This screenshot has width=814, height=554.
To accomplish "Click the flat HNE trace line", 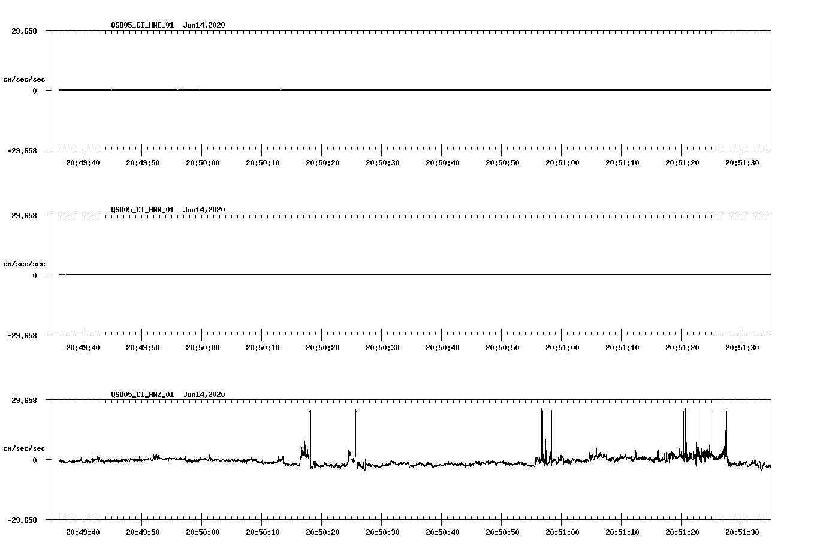I will (415, 90).
